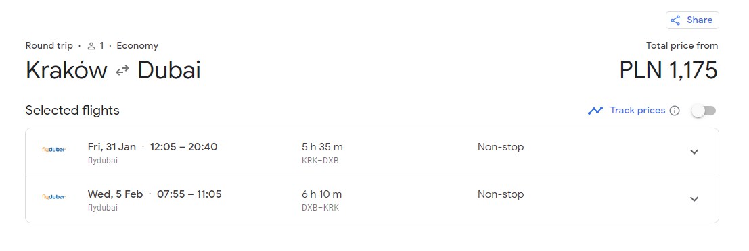This screenshot has height=251, width=749.
Task: Open the Track prices info icon
Action: coord(675,111)
